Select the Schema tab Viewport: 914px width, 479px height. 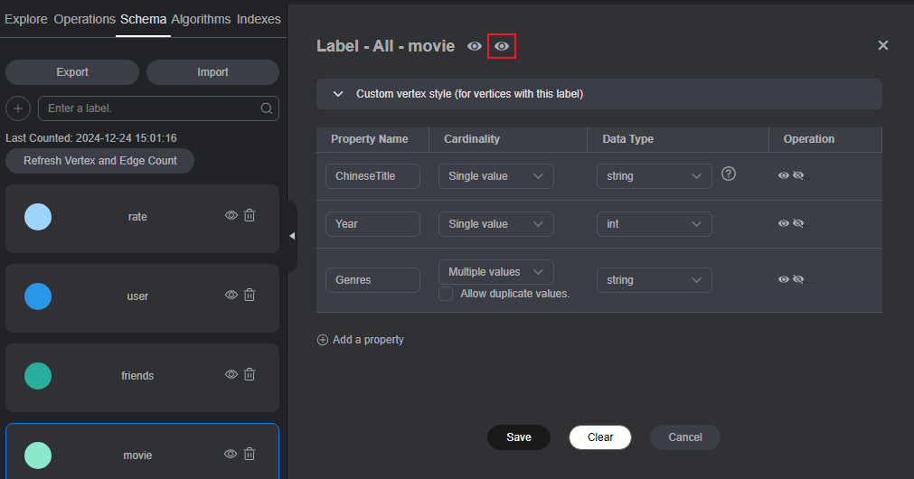point(144,19)
